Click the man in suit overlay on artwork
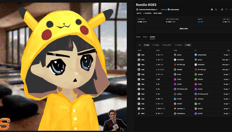This screenshot has height=132, width=232. (x=115, y=120)
